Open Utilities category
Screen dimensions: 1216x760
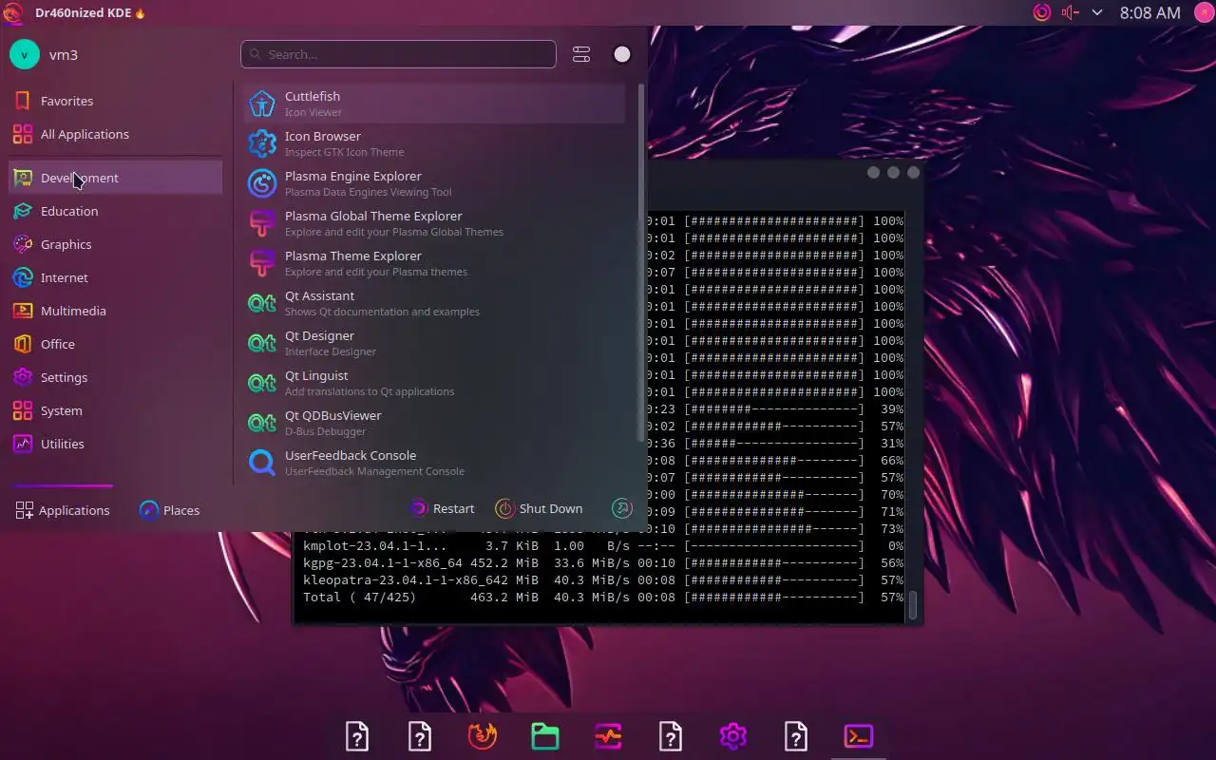(115, 444)
